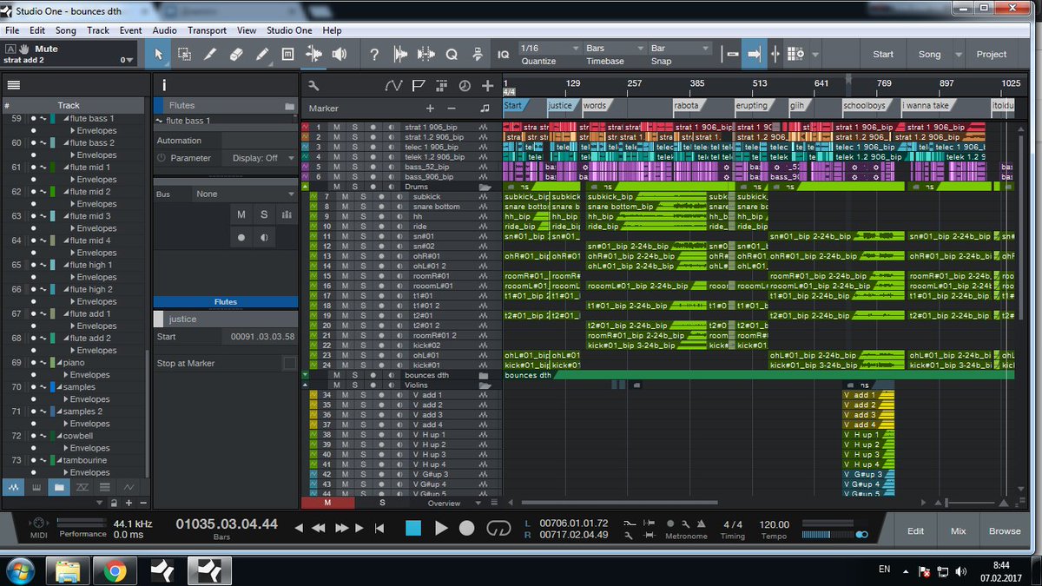The height and width of the screenshot is (586, 1042).
Task: Select the Paint (pencil) tool
Action: (x=262, y=55)
